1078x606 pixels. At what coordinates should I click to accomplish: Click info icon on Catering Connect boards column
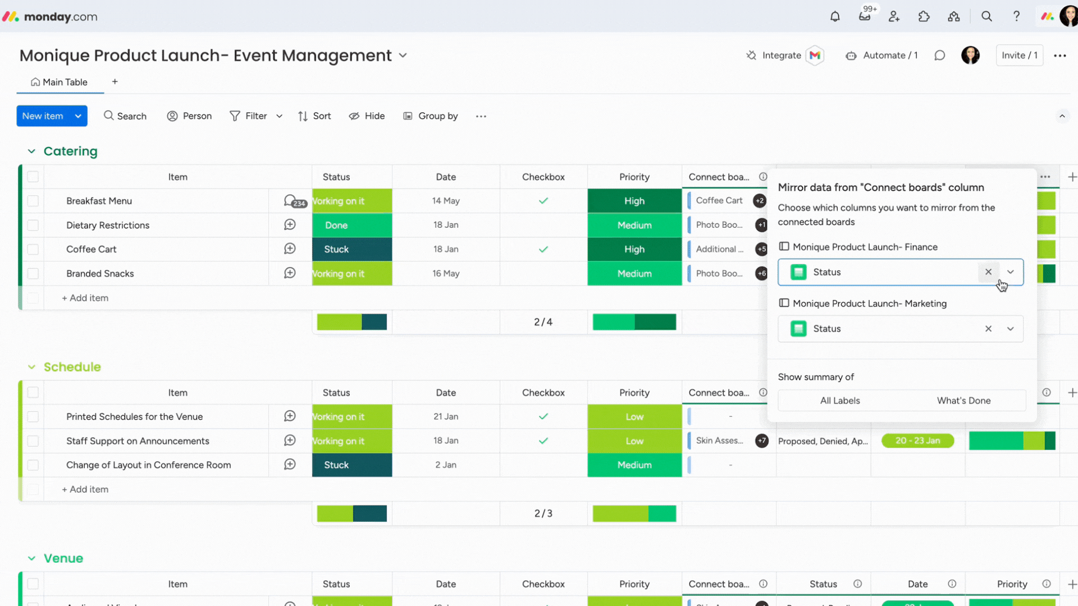click(x=763, y=177)
